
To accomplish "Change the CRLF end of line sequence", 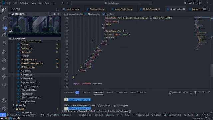I will click(127, 115).
